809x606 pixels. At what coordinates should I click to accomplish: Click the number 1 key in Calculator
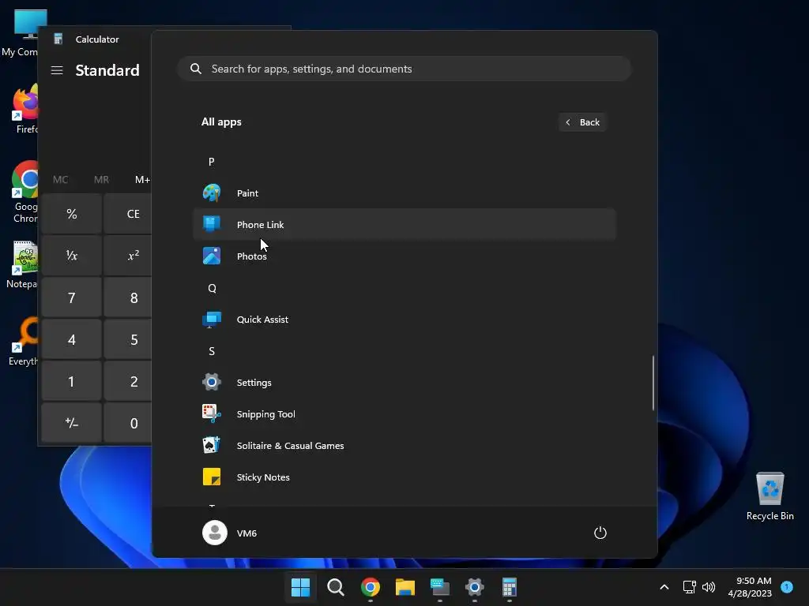(x=72, y=381)
